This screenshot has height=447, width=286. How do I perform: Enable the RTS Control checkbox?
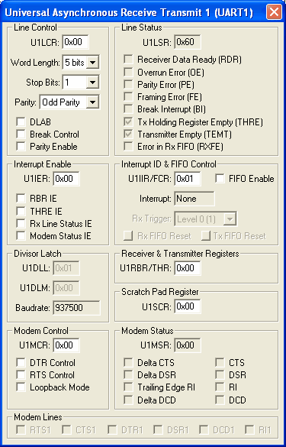[21, 375]
